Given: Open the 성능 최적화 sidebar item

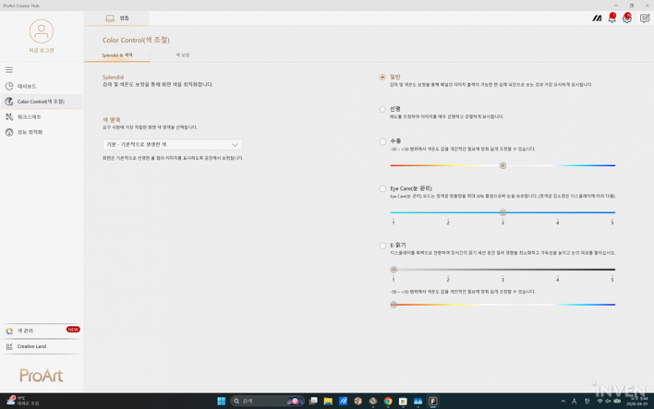Looking at the screenshot, I should (30, 132).
